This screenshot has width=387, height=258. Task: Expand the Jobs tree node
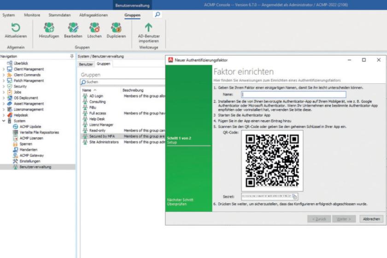click(4, 92)
